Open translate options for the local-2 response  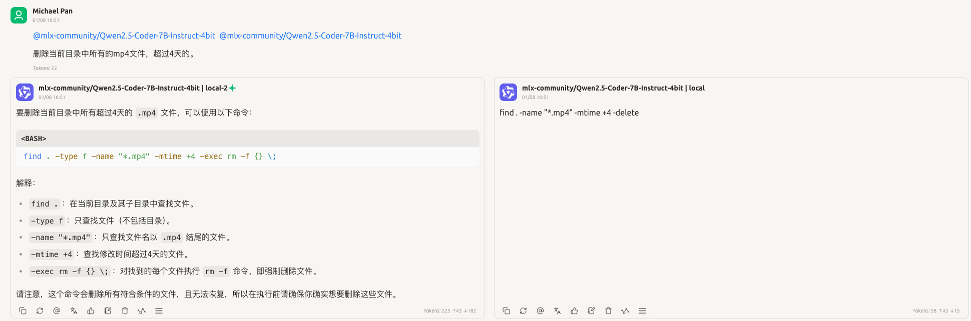(x=74, y=310)
